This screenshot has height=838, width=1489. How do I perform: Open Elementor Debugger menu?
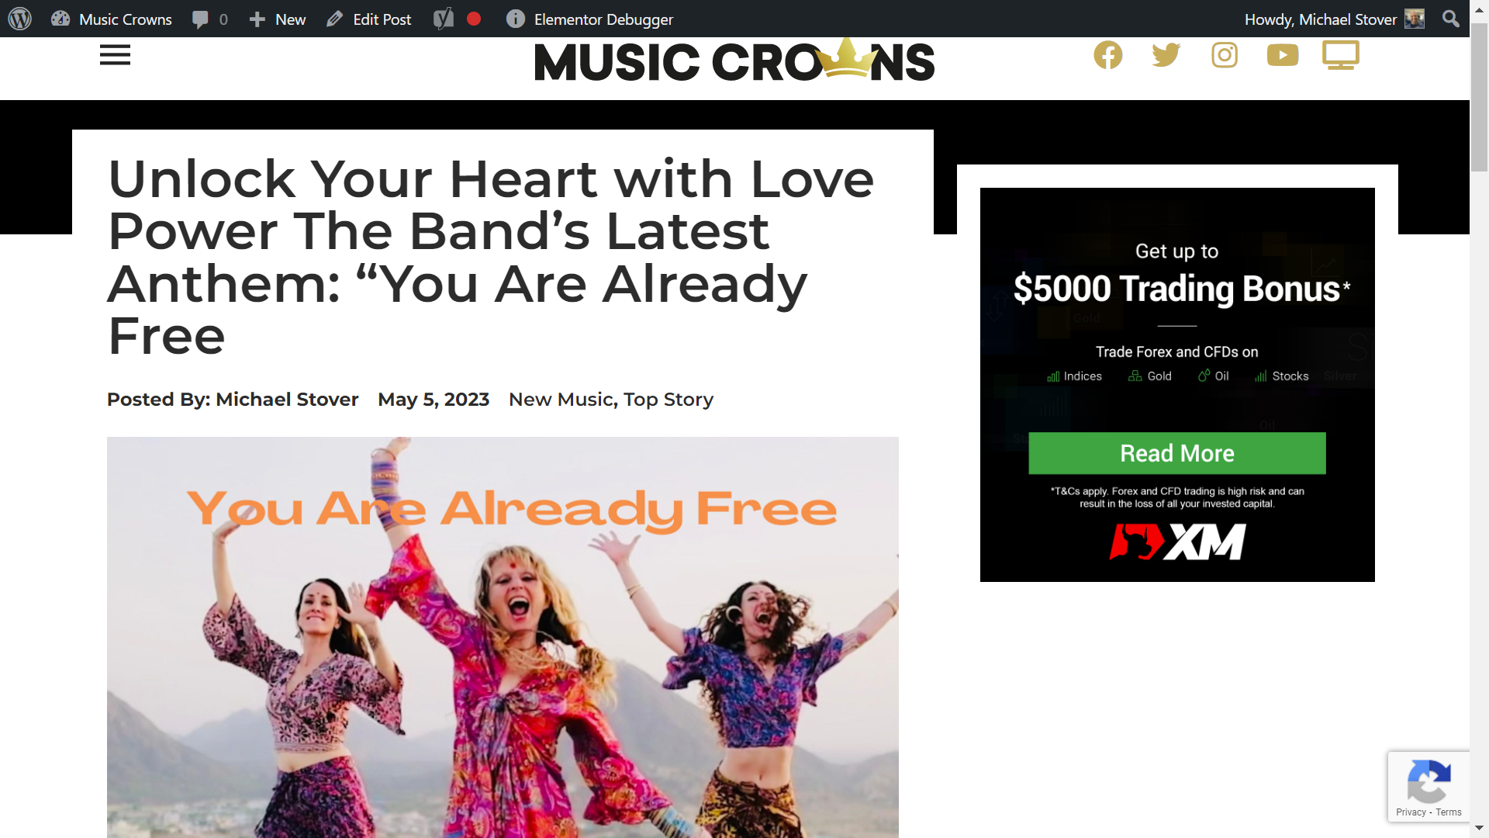[x=589, y=19]
